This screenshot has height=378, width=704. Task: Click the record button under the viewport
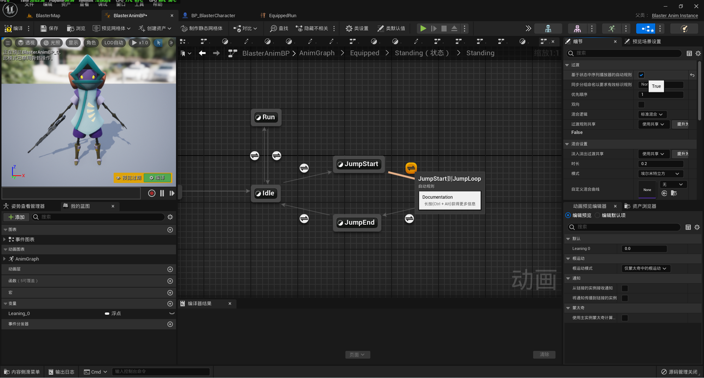click(x=152, y=193)
